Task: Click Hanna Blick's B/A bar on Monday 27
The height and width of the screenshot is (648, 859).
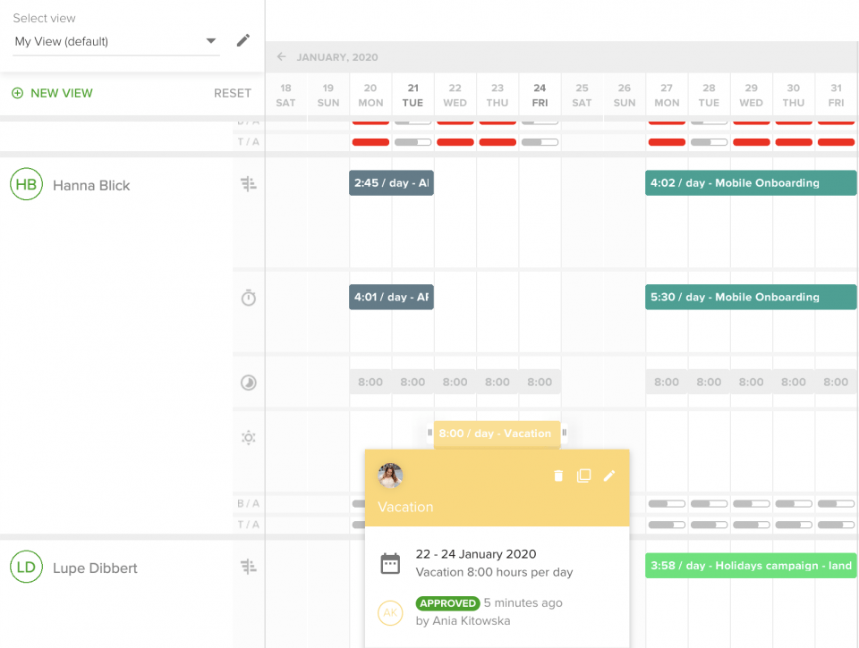Action: pos(667,503)
